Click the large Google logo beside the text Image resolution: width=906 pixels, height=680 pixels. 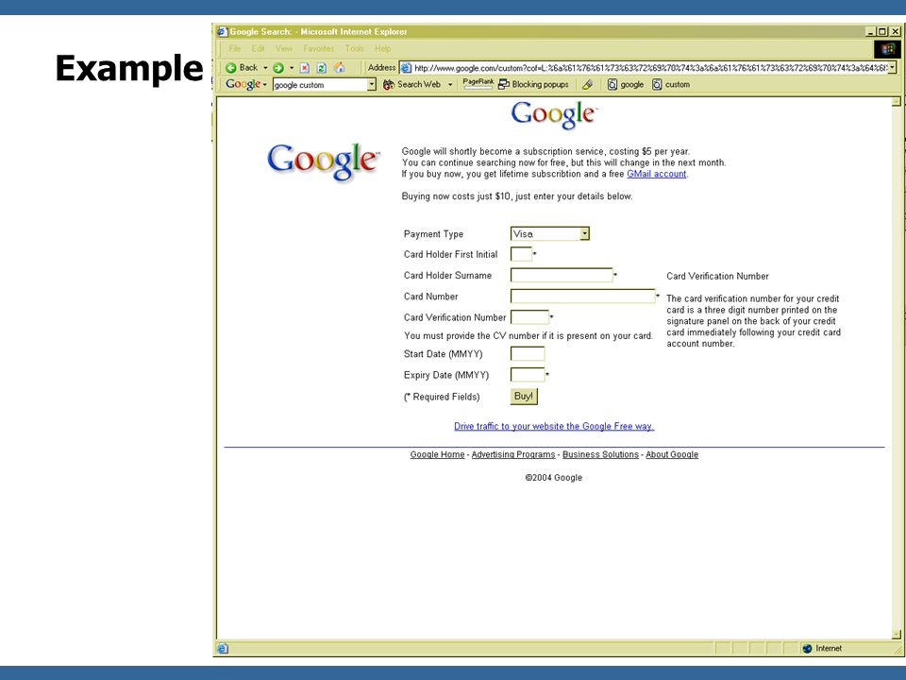coord(323,161)
